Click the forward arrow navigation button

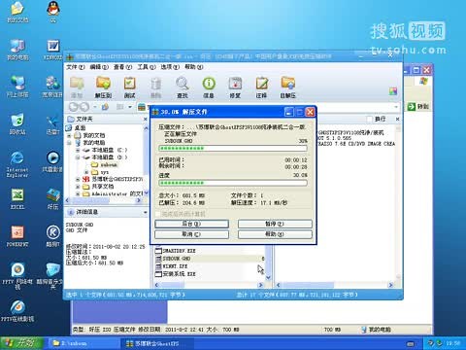84,107
